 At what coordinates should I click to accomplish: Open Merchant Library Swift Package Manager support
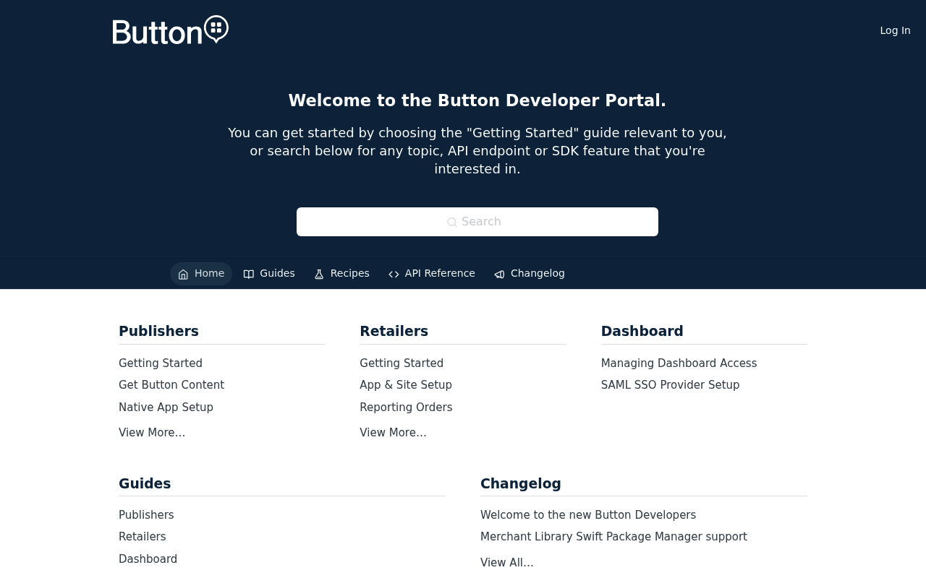click(x=613, y=537)
